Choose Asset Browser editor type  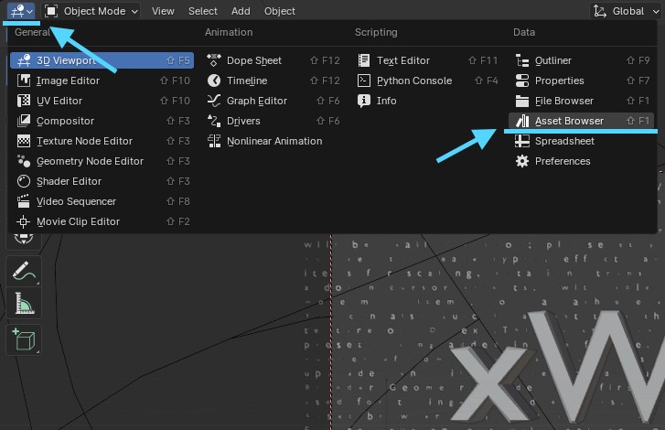pos(568,121)
